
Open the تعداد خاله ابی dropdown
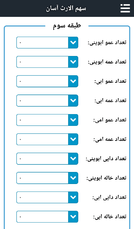pyautogui.click(x=47, y=217)
